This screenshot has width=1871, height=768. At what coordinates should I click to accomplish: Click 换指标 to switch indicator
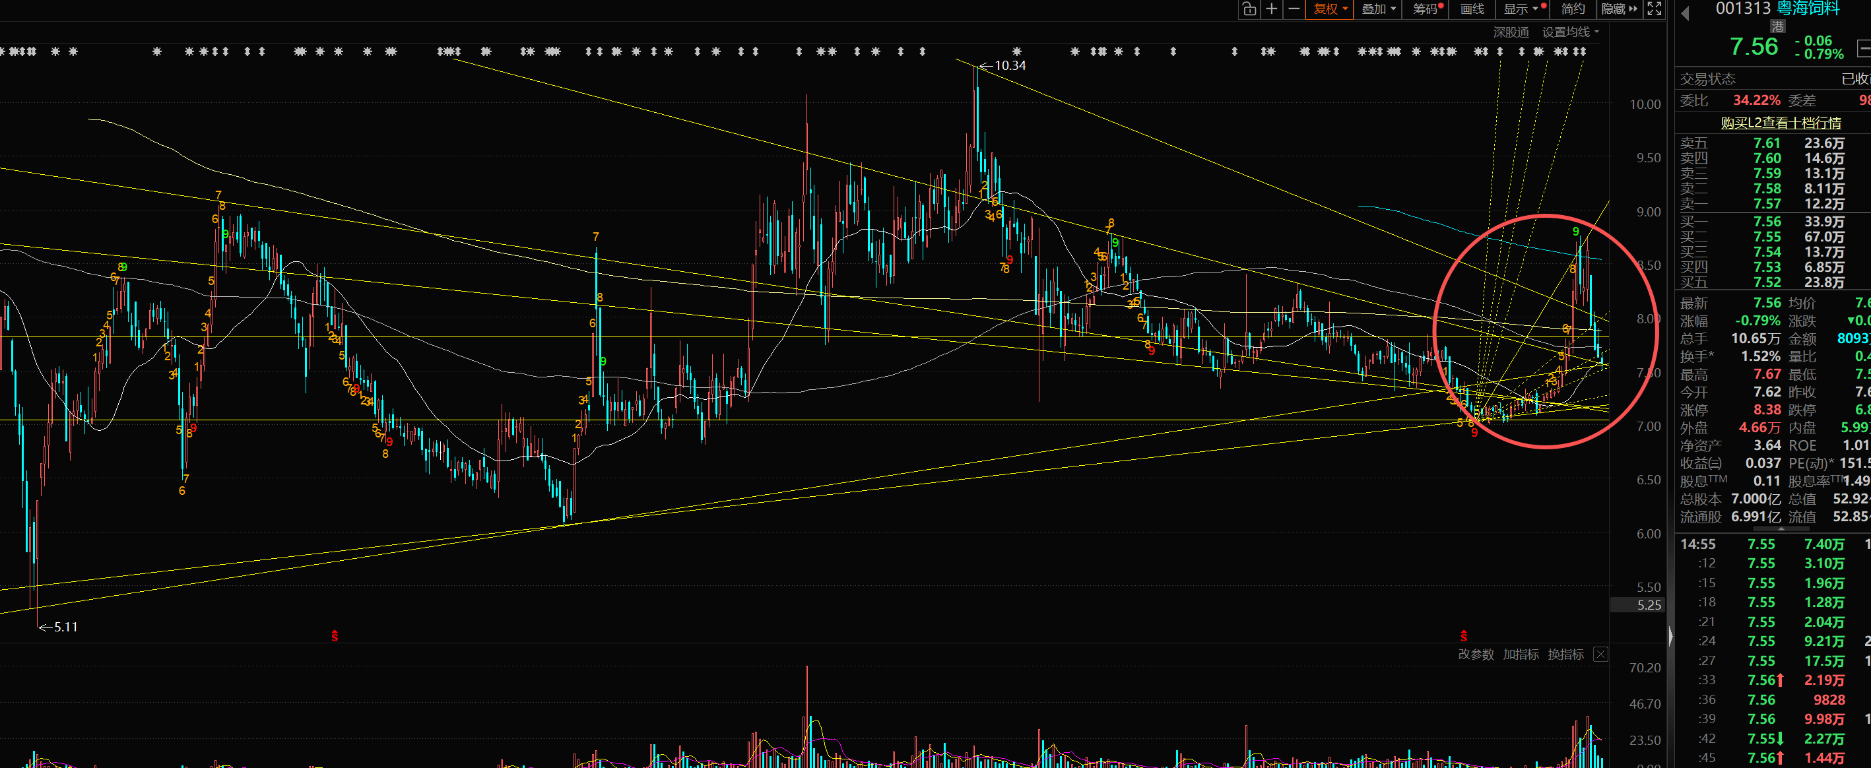coord(1565,654)
